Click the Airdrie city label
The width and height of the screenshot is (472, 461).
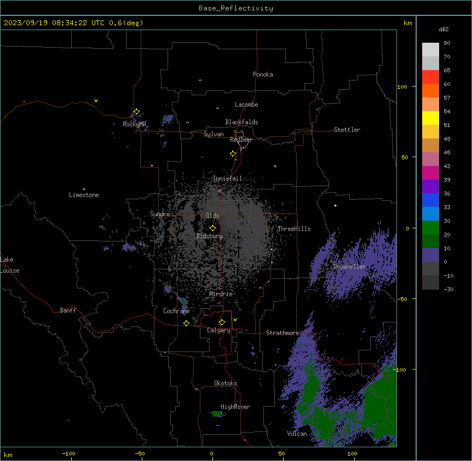[221, 294]
